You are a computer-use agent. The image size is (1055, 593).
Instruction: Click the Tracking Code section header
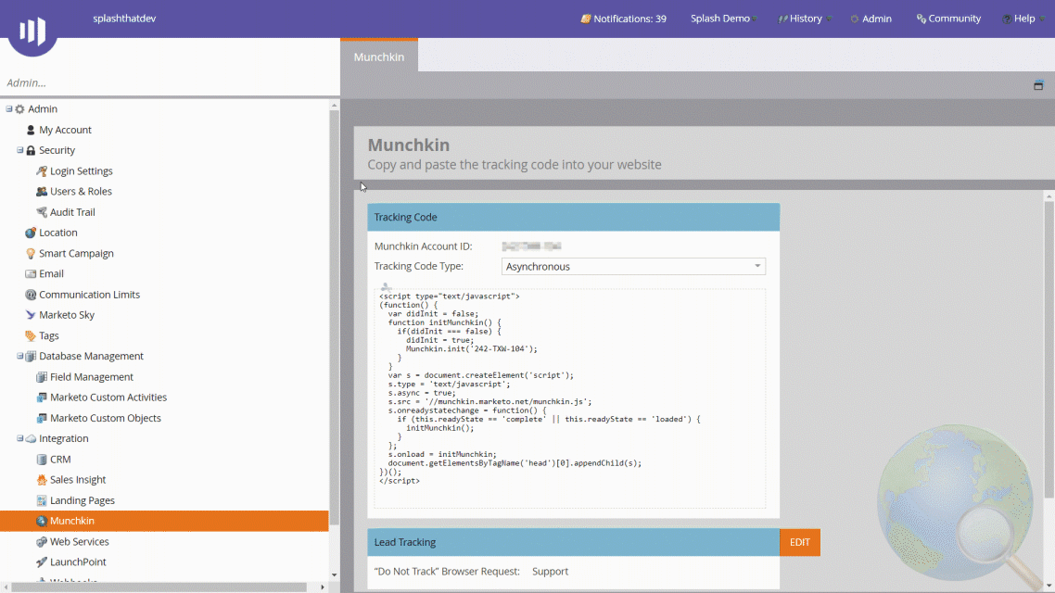tap(573, 217)
